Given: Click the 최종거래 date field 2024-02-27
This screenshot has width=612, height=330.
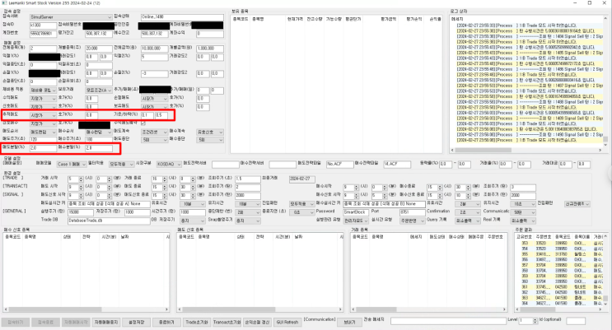Looking at the screenshot, I should 301,179.
